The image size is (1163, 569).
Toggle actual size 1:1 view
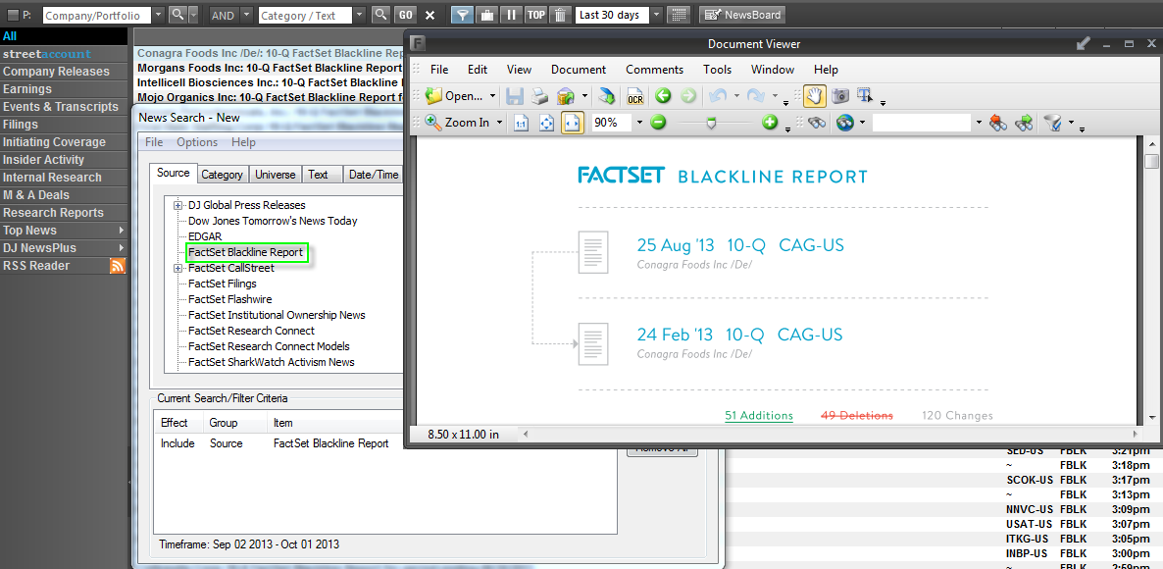(x=521, y=122)
